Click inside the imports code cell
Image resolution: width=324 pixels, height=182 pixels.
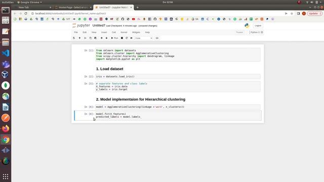click(178, 55)
